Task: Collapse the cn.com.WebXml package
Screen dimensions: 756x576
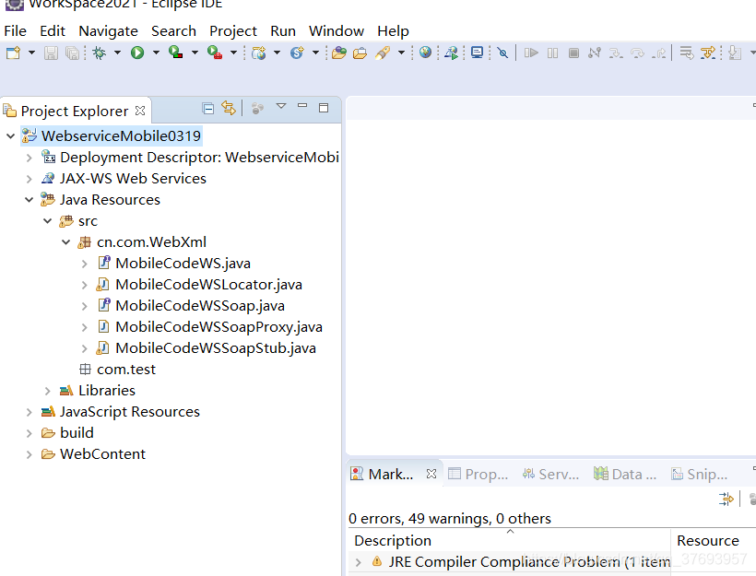Action: pyautogui.click(x=66, y=242)
